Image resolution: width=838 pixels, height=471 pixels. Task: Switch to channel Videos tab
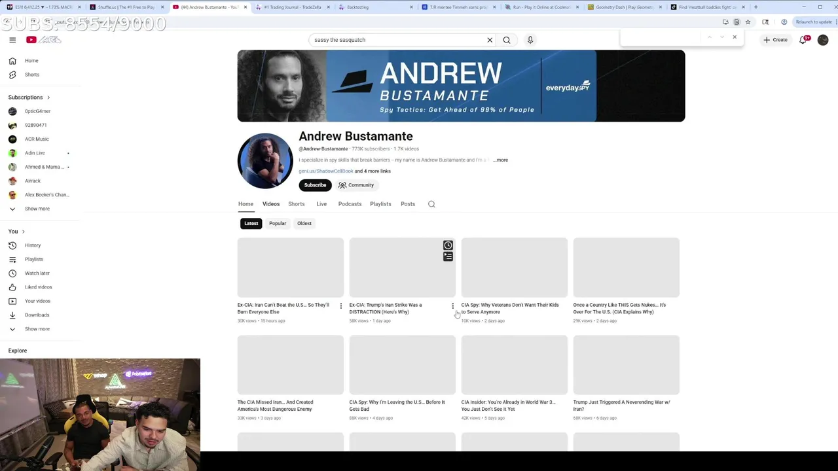[x=271, y=204]
